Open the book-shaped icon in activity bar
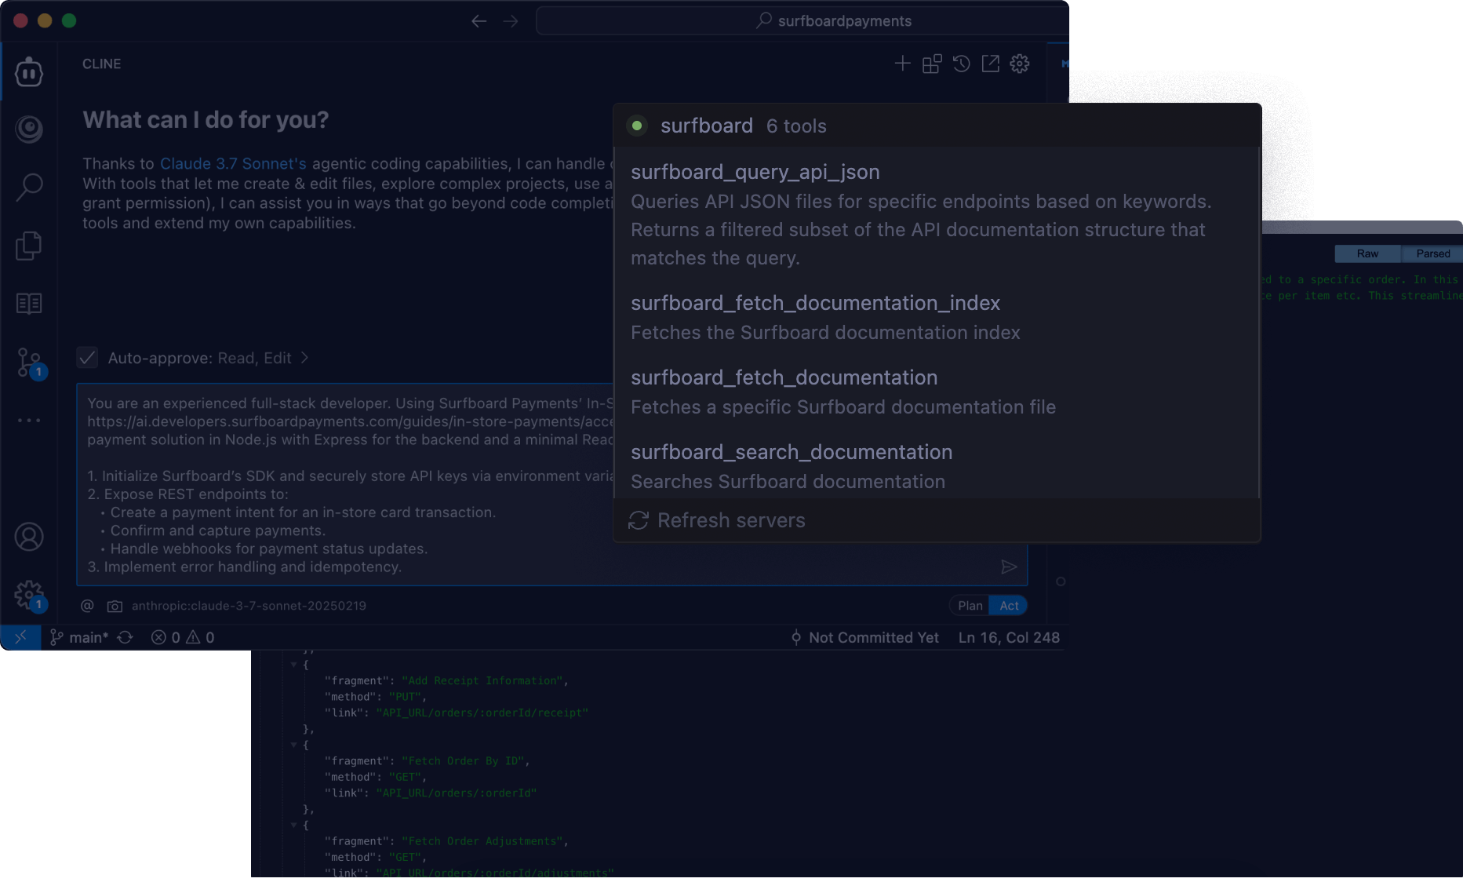Screen dimensions: 1463x882 [x=29, y=304]
